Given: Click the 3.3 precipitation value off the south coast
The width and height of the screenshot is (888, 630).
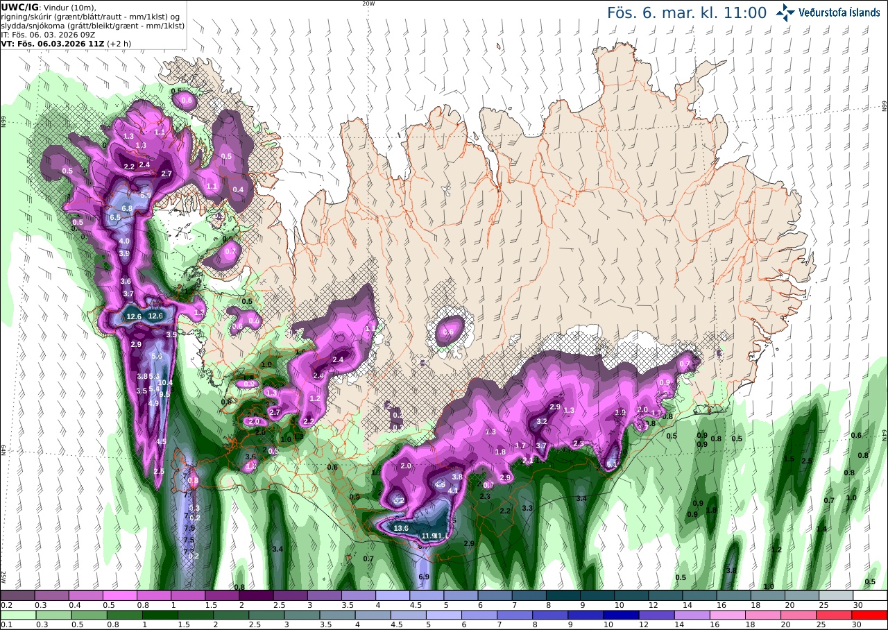Looking at the screenshot, I should point(527,508).
